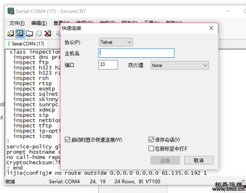Click the New Session wizard icon

coord(10,34)
